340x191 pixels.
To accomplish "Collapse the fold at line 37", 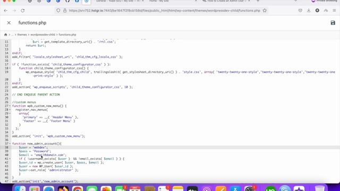I will click(10, 144).
